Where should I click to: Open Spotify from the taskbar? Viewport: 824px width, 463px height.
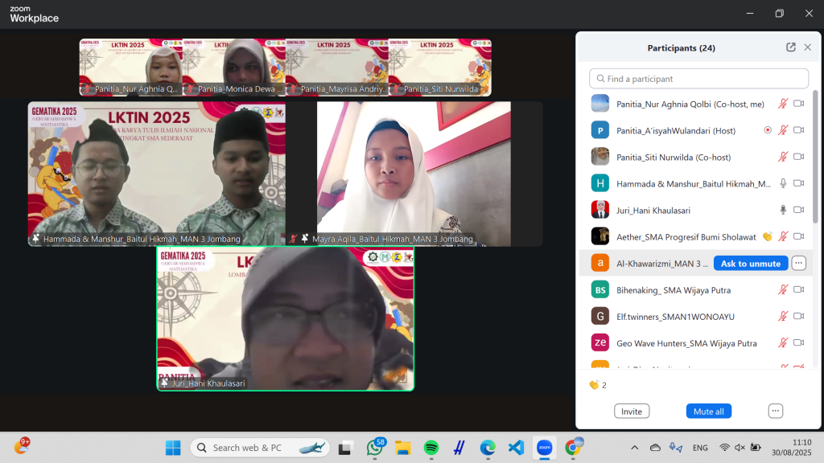point(431,448)
